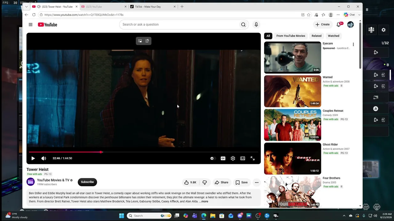Mute the video player volume
Screen dimensions: 394x221
pos(44,158)
